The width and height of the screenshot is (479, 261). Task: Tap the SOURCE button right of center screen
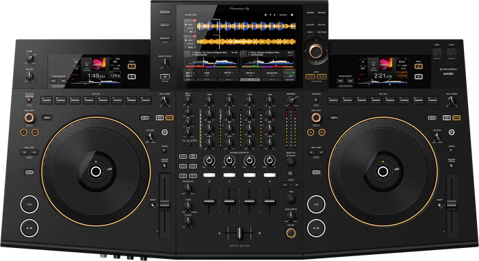coord(311,13)
